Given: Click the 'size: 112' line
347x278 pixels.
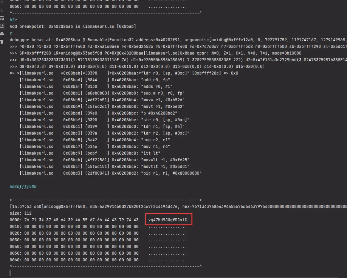Looking at the screenshot, I should [x=21, y=213].
